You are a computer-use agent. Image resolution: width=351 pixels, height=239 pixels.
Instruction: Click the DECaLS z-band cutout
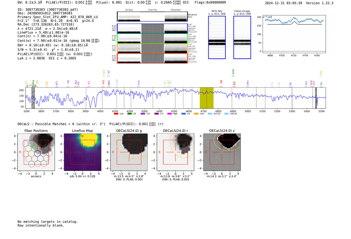222,152
